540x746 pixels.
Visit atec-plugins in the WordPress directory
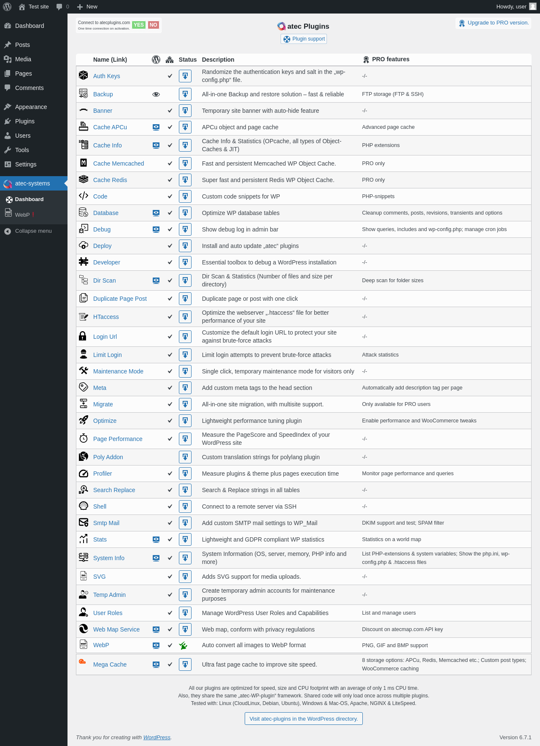tap(304, 719)
